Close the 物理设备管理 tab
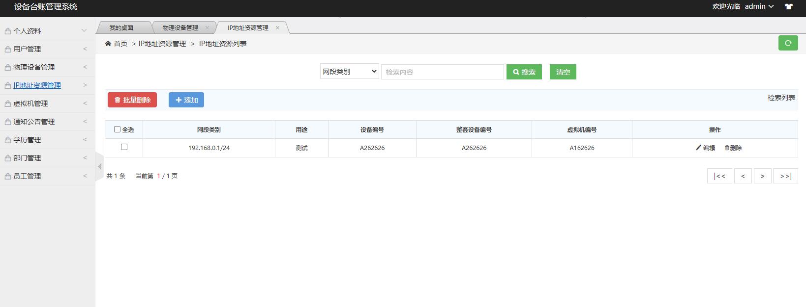 pyautogui.click(x=207, y=28)
